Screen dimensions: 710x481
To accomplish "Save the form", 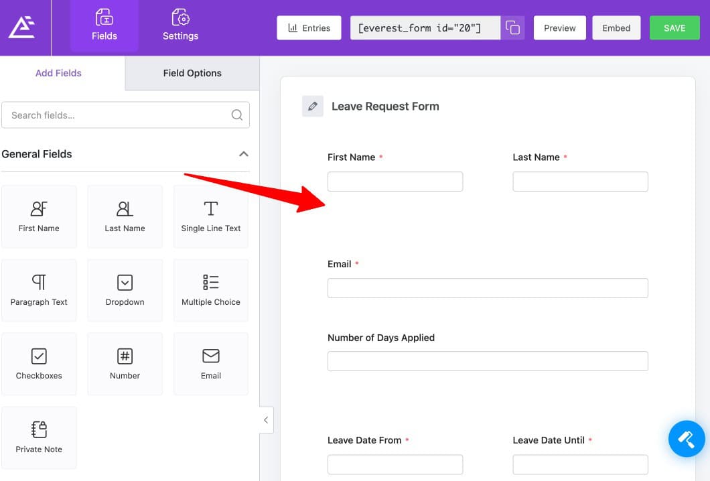I will pos(674,28).
